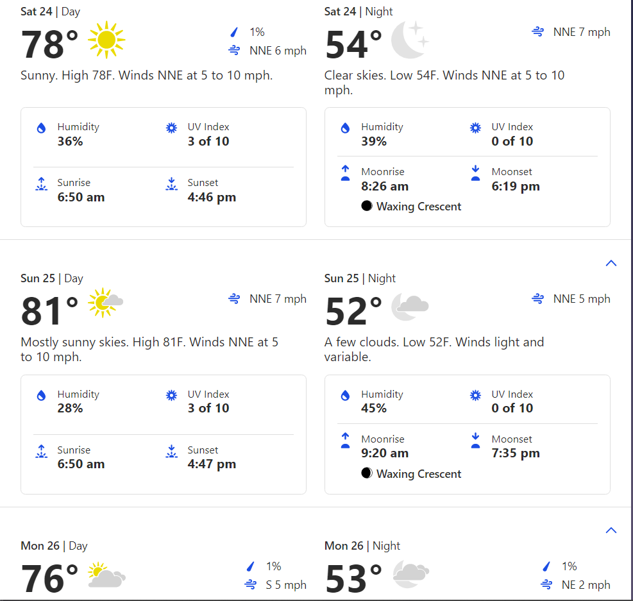Viewport: 633px width, 601px height.
Task: Click the cloudy night icon for Mon 26 Night
Action: click(411, 573)
